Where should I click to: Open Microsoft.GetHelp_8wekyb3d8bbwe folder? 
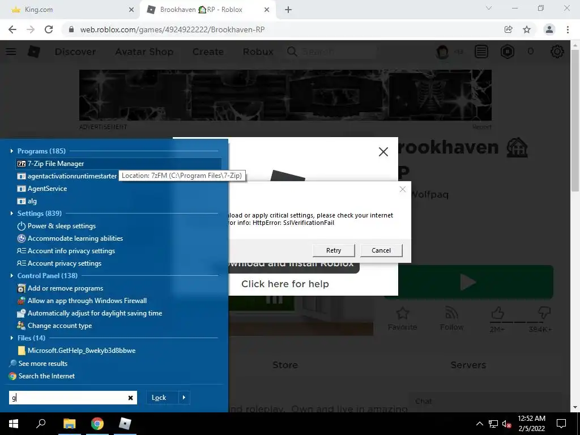(x=76, y=350)
